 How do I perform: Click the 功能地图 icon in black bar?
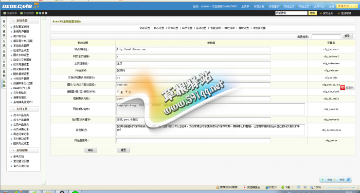click(22, 13)
